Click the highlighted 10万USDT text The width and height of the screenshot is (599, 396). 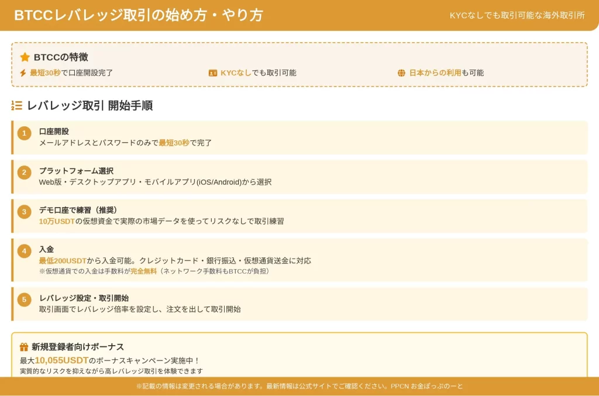[x=57, y=222]
